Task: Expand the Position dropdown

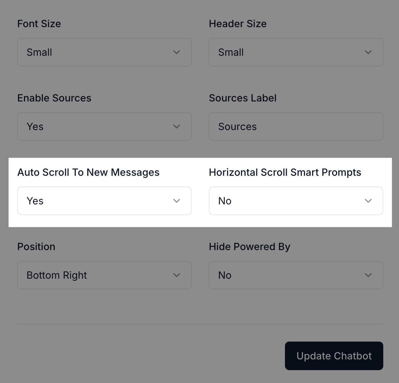Action: 104,275
